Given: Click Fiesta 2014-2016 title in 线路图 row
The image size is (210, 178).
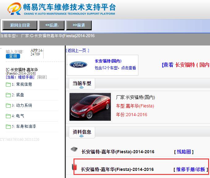Looking at the screenshot, I should pyautogui.click(x=118, y=152).
